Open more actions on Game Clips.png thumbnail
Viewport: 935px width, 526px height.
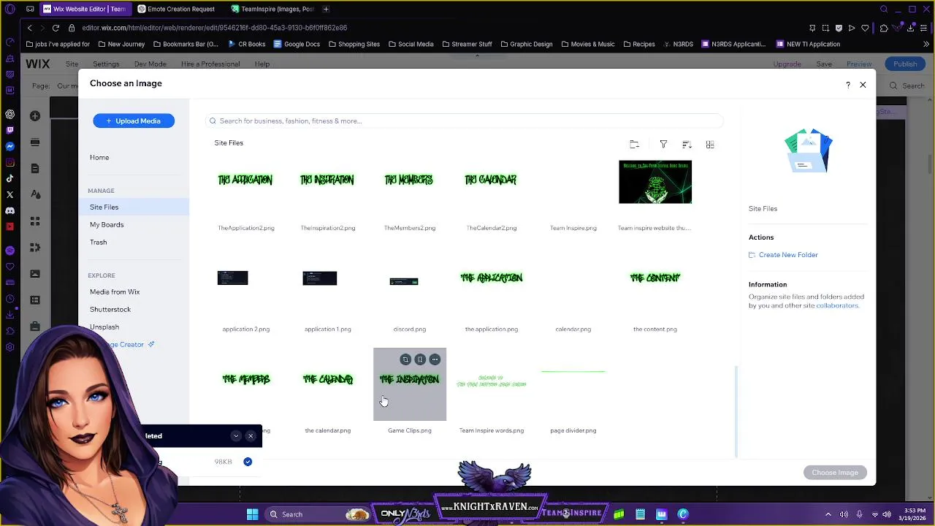(x=435, y=359)
